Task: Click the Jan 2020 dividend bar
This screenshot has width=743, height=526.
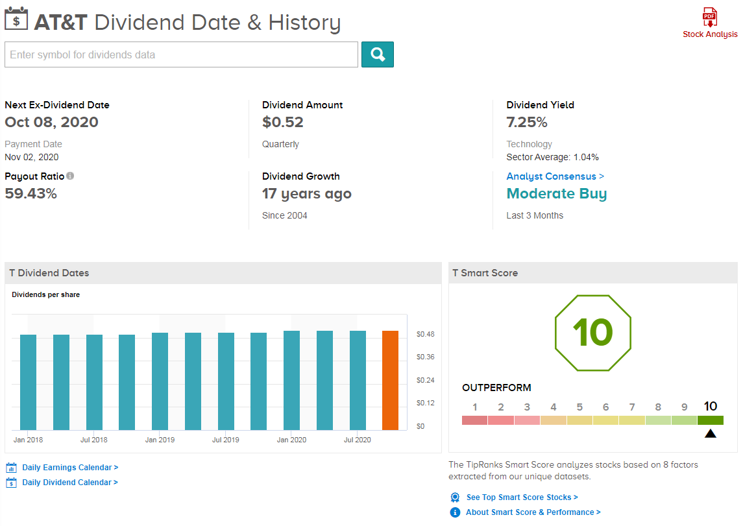Action: 291,380
